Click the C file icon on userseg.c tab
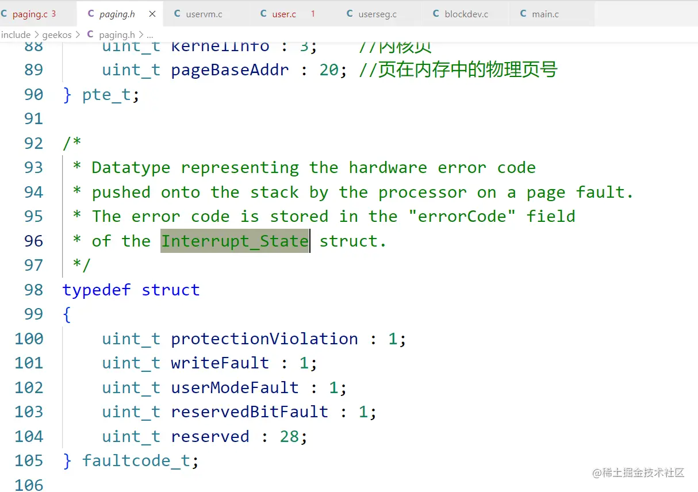 pos(350,14)
